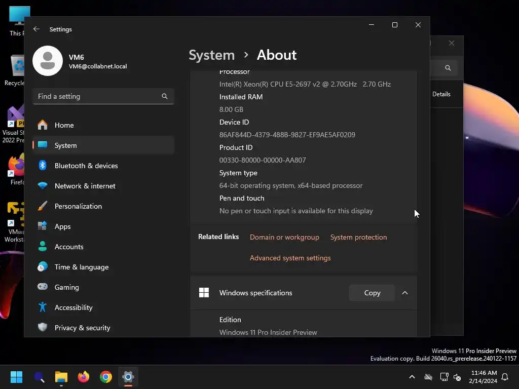Viewport: 519px width, 389px height.
Task: Click the Apps grid icon
Action: pos(43,226)
